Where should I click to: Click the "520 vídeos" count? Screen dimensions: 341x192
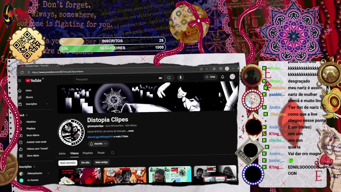(x=131, y=125)
